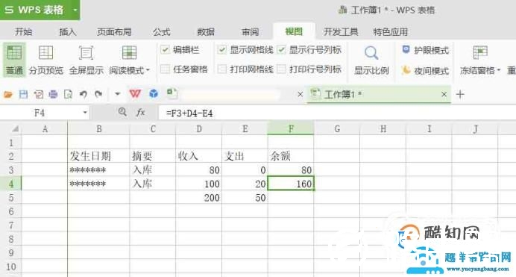Open the 数据 ribbon tab

pyautogui.click(x=206, y=31)
